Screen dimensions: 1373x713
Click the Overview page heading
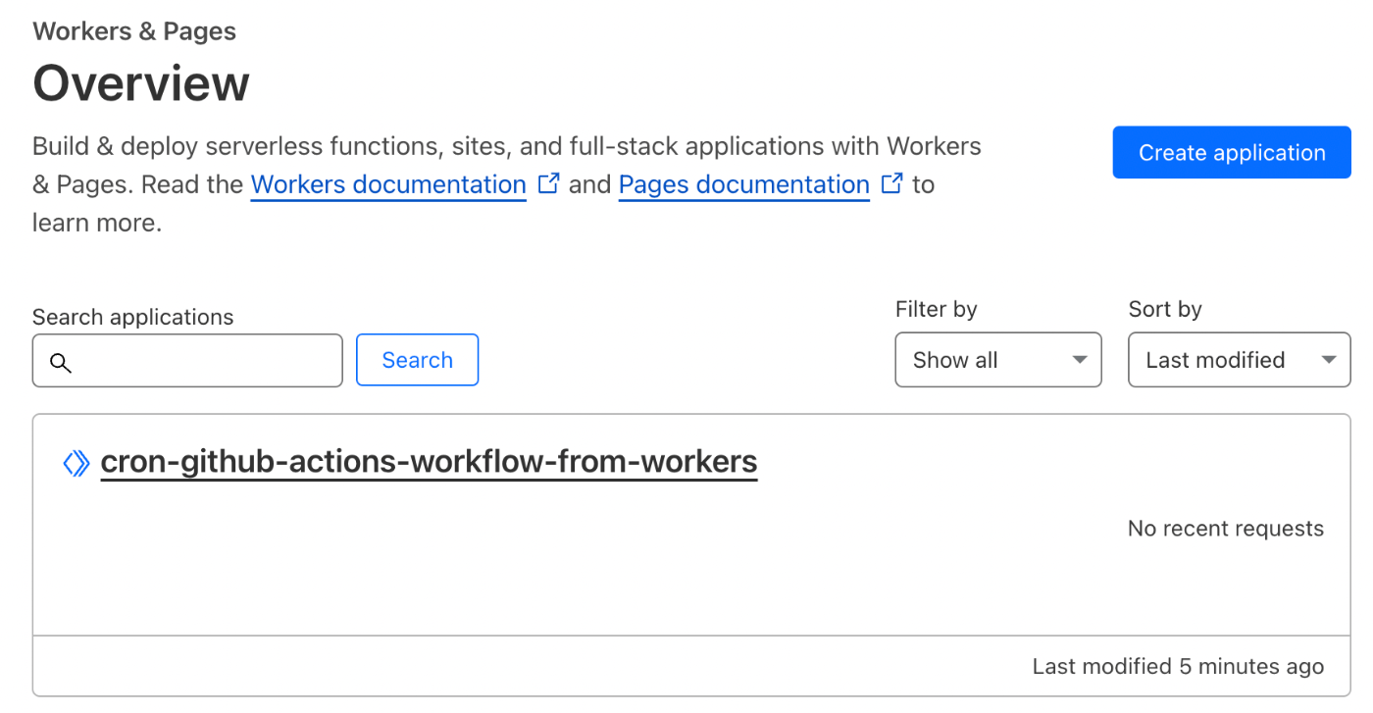pos(141,83)
